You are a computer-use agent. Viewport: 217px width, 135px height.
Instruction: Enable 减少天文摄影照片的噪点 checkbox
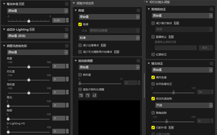tap(80, 52)
